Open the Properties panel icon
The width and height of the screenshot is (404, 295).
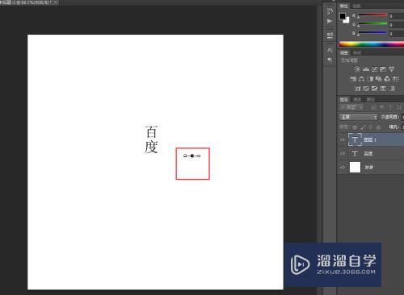point(330,35)
